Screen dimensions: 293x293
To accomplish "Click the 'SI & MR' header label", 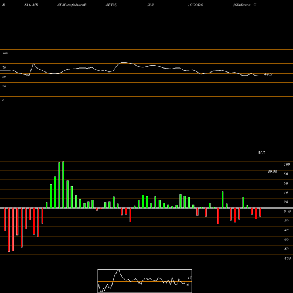I will coord(31,5).
